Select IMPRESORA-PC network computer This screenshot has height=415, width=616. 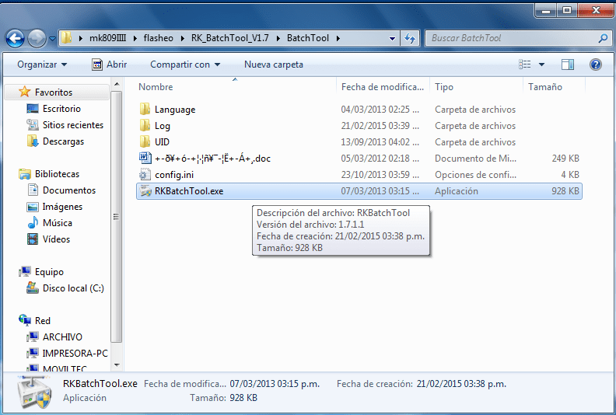(x=75, y=354)
